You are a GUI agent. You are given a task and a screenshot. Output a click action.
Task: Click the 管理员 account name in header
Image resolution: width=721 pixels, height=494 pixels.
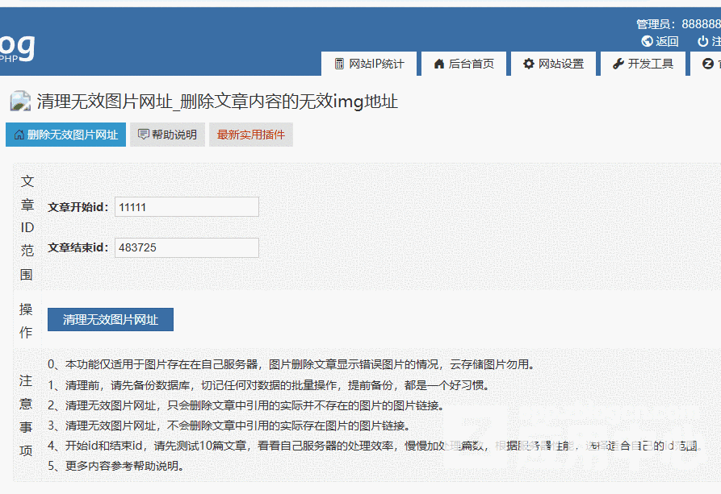pos(677,24)
